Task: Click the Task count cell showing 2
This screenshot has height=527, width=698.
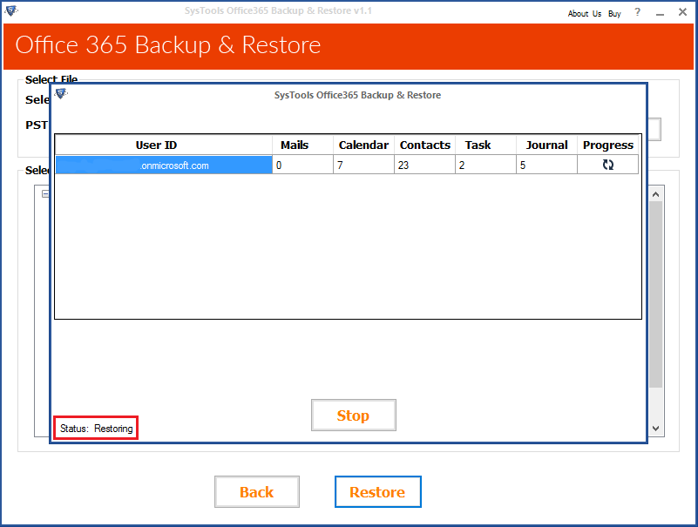Action: (485, 165)
